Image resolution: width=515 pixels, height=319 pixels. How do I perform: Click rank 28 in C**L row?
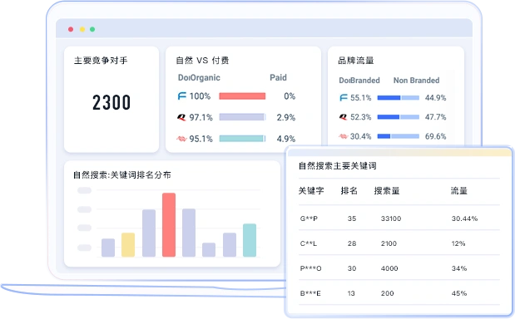pyautogui.click(x=352, y=243)
